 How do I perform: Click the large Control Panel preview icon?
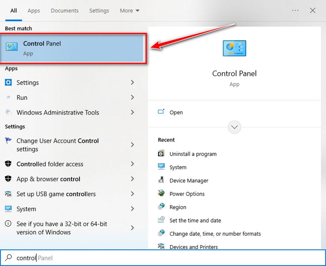coord(234,48)
